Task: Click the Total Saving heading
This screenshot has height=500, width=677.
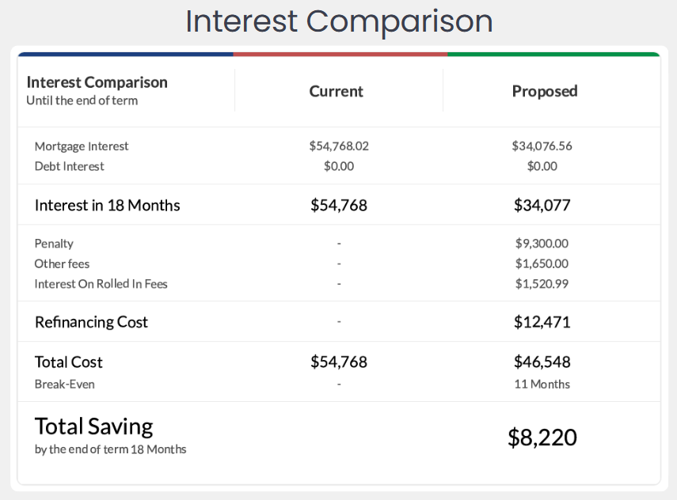Action: (94, 426)
